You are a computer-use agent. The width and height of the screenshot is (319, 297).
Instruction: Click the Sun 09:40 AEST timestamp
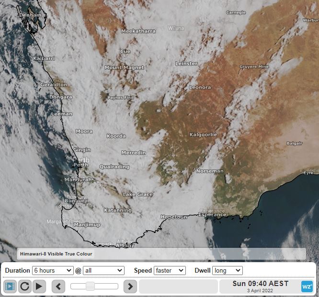[261, 284]
